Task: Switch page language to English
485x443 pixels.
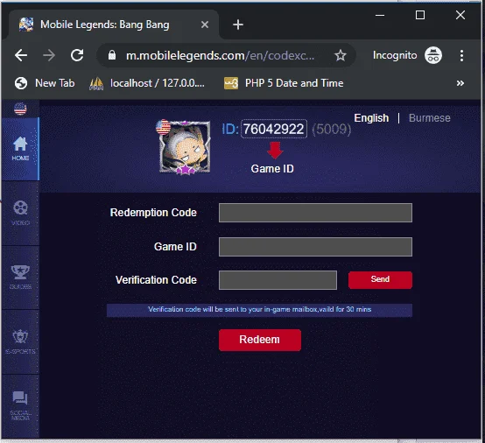Action: [371, 118]
